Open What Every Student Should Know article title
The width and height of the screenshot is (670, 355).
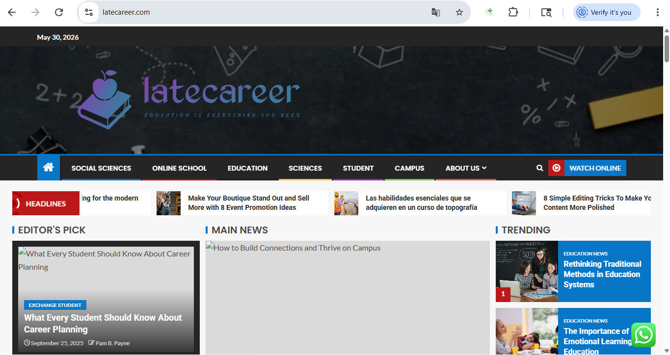click(103, 323)
